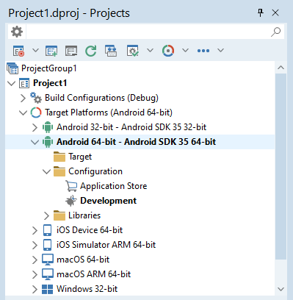
Task: Expand the Libraries folder
Action: click(x=46, y=215)
